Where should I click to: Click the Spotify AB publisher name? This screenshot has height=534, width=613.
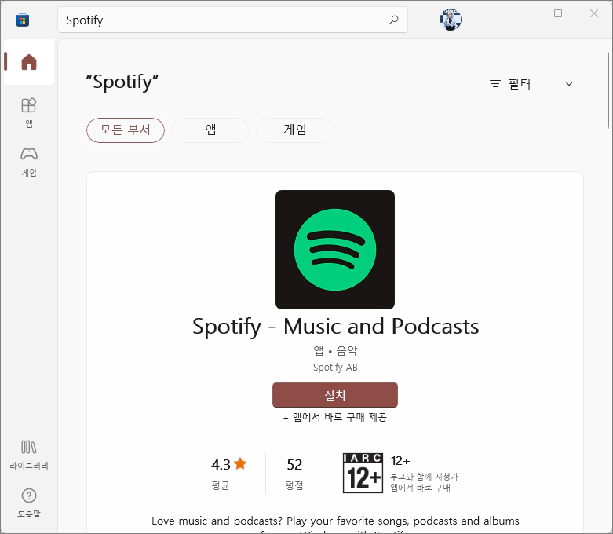click(x=335, y=368)
